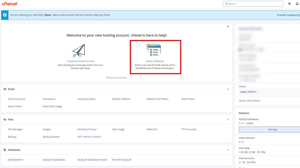Open File Manager

[x=15, y=129]
